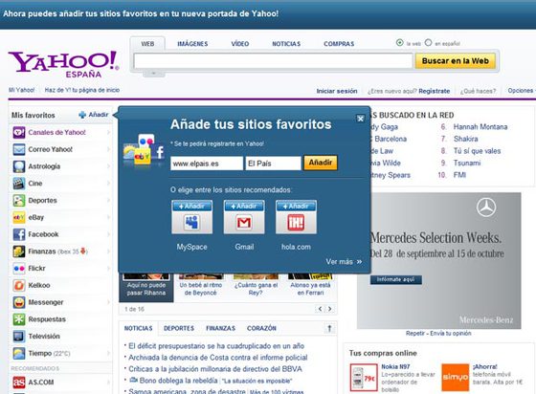Click the orange Añadir button in popup
536x394 pixels.
pos(321,163)
